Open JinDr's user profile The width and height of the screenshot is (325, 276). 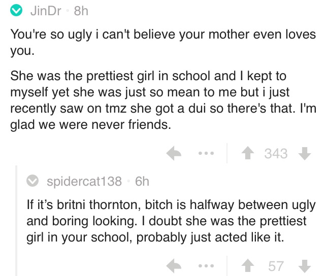point(46,11)
